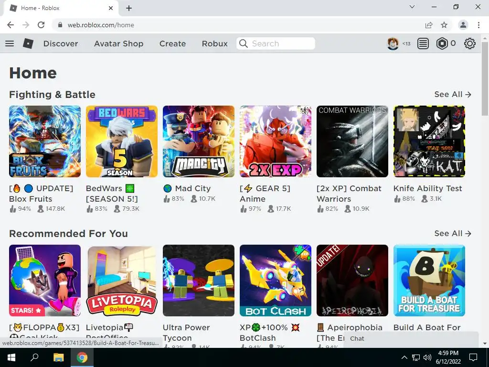Viewport: 489px width, 367px height.
Task: Click the Roblox logo icon
Action: click(x=28, y=43)
